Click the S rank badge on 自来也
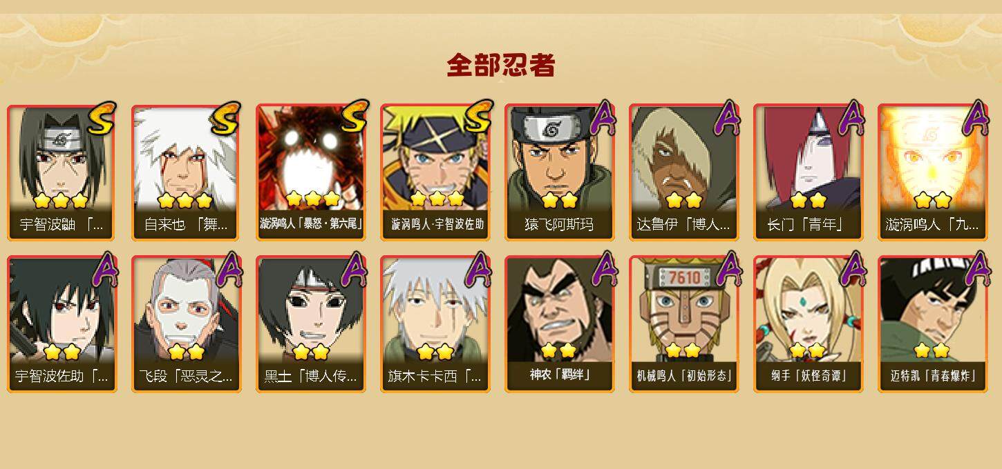The image size is (1002, 469). pos(225,118)
